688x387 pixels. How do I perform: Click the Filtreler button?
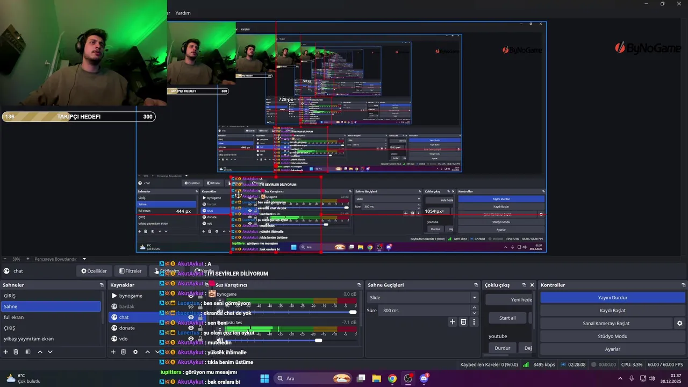(x=131, y=271)
